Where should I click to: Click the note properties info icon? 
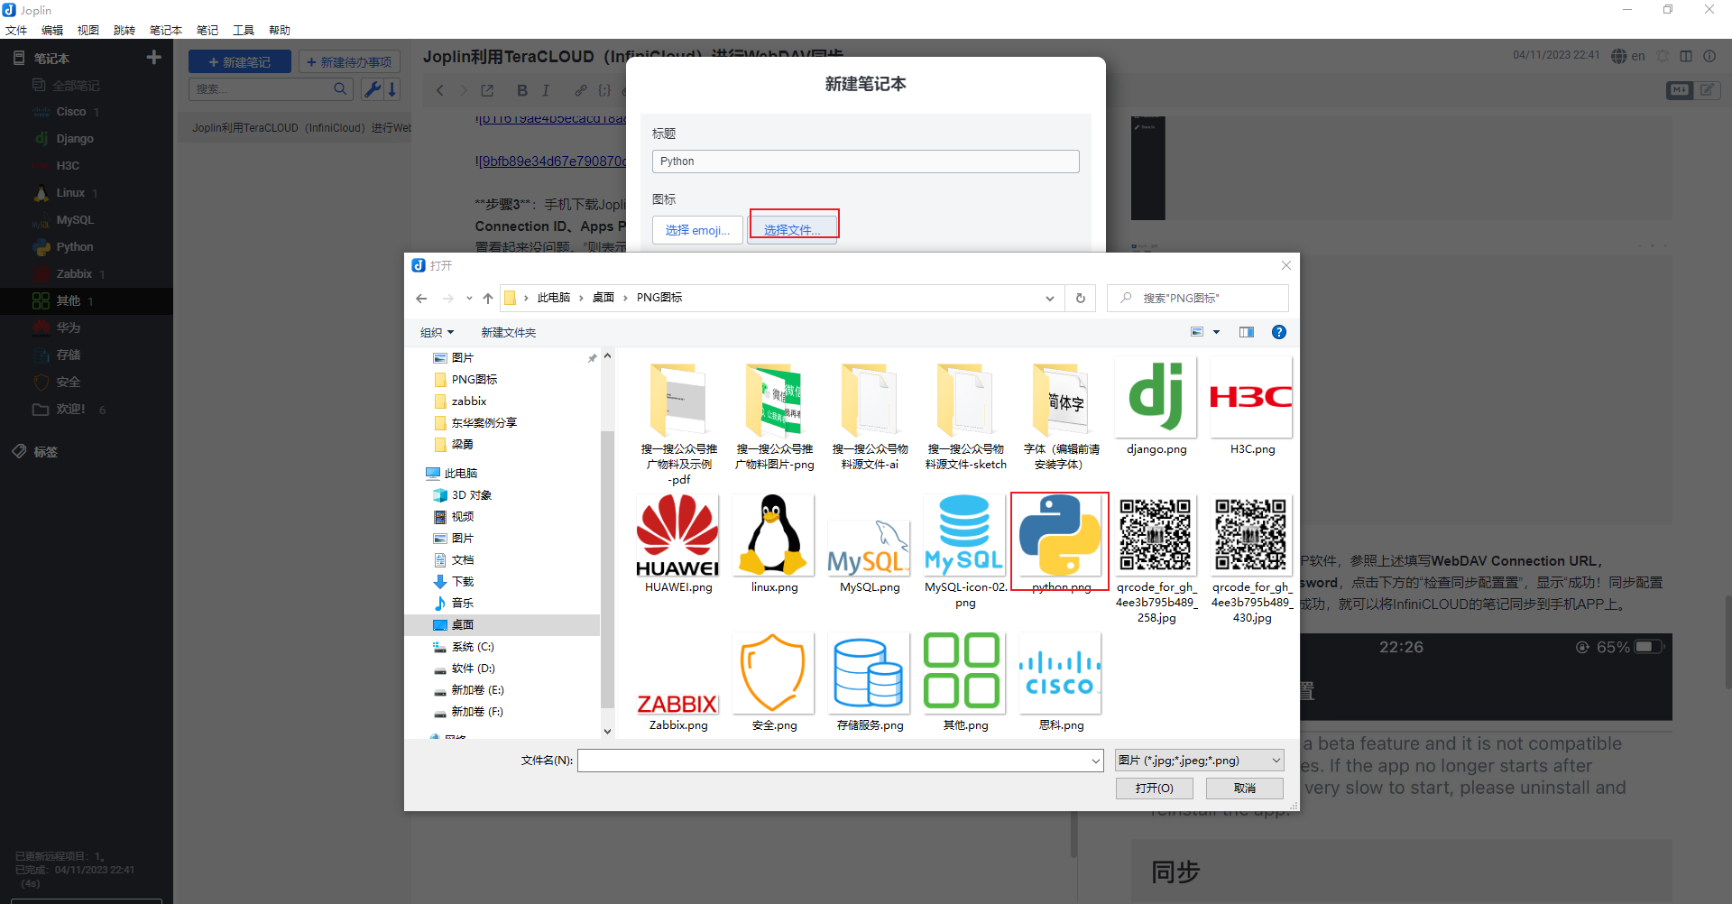1709,56
